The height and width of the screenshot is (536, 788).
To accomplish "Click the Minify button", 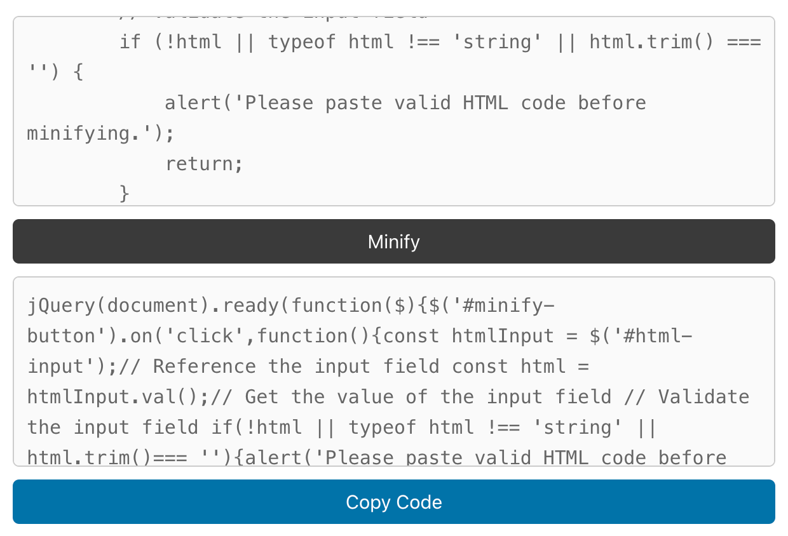I will (394, 241).
